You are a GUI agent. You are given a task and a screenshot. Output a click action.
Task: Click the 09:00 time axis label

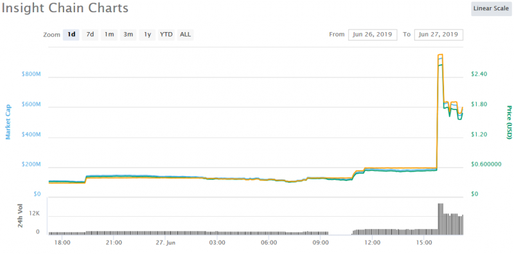click(x=320, y=243)
